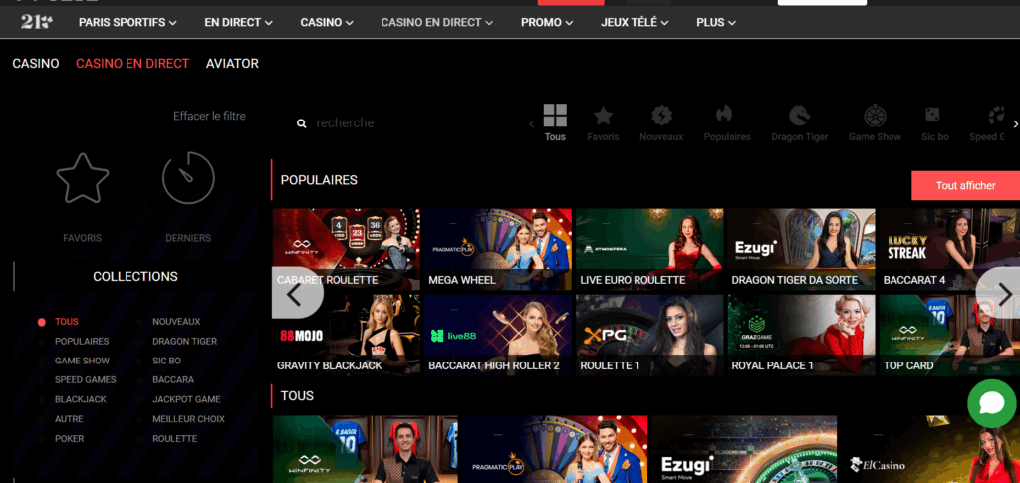1020x483 pixels.
Task: Click the recherche search field
Action: click(398, 123)
